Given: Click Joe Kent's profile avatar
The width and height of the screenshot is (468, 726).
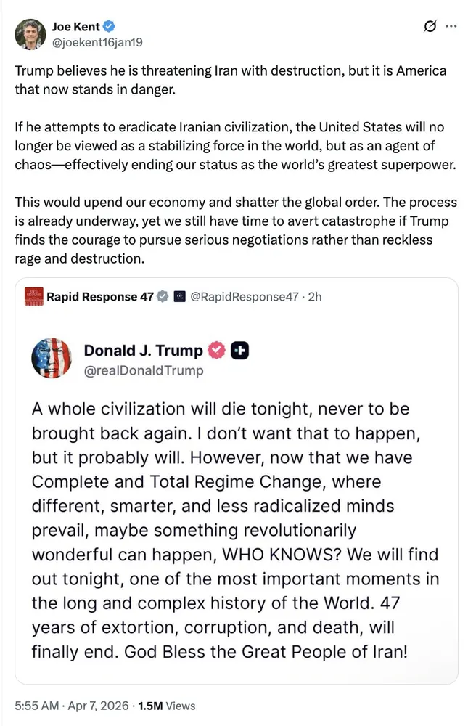Looking at the screenshot, I should coord(30,33).
